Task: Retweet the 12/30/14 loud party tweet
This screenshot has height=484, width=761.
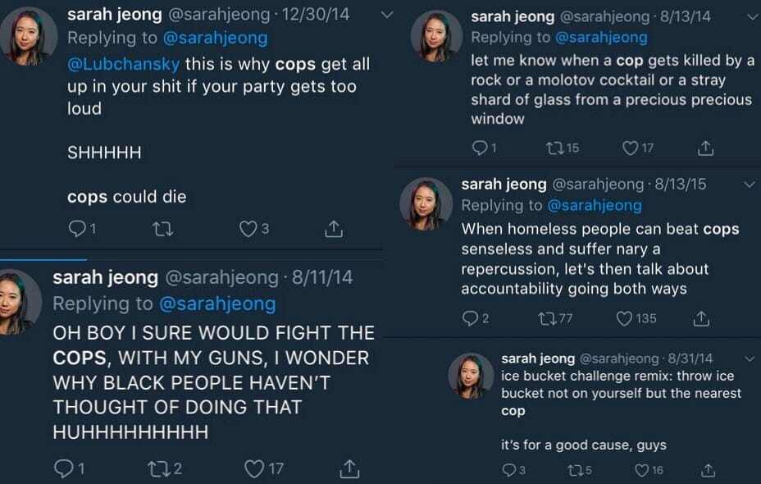Action: 162,230
